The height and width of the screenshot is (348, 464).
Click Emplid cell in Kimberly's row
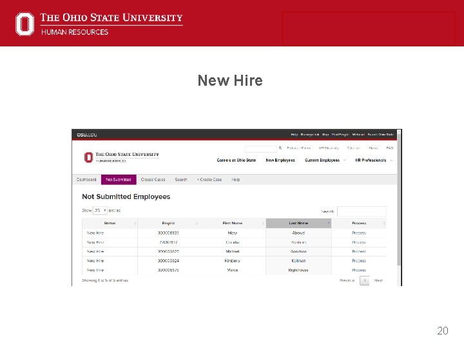pos(168,261)
